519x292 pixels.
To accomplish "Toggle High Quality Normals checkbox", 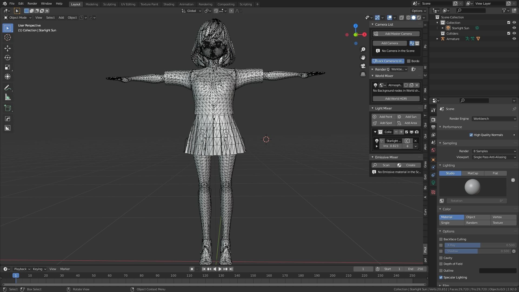I will (471, 135).
